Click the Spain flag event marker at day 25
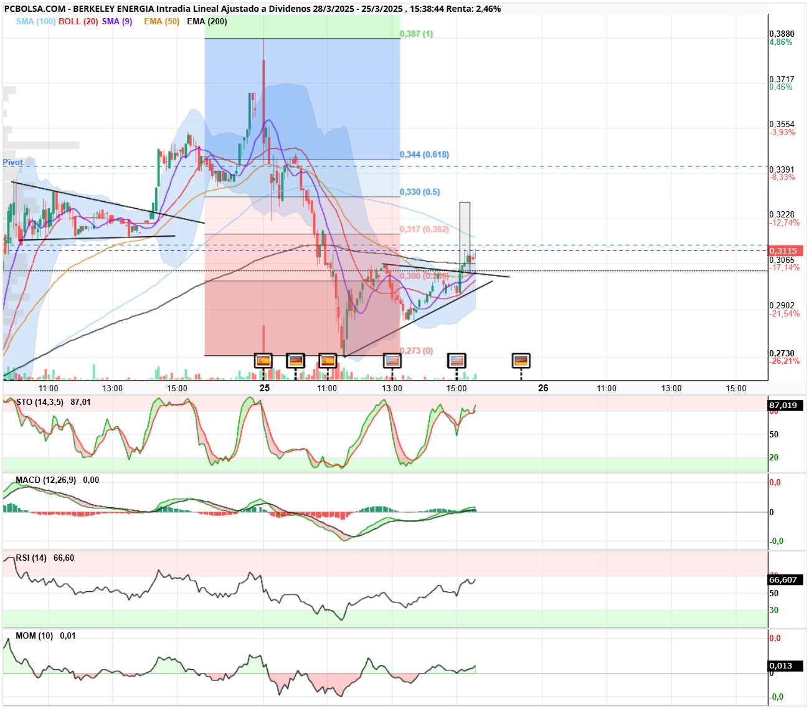 point(263,361)
